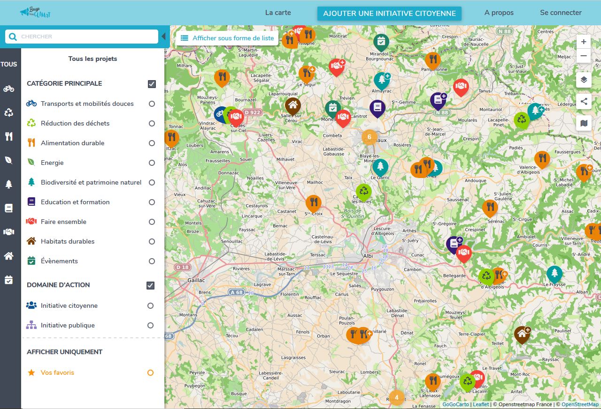The height and width of the screenshot is (409, 601).
Task: Toggle the Domaine d'action checkbox
Action: 150,285
